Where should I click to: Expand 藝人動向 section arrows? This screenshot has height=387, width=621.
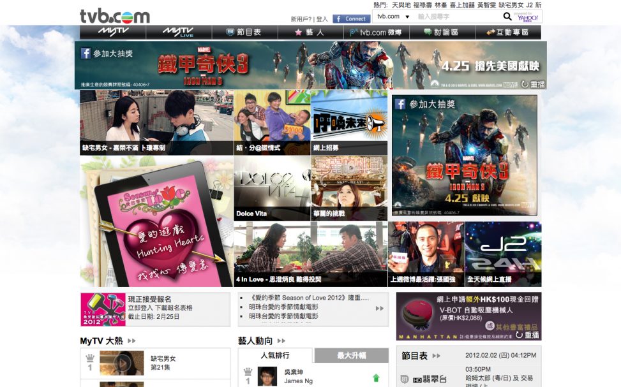tap(281, 340)
